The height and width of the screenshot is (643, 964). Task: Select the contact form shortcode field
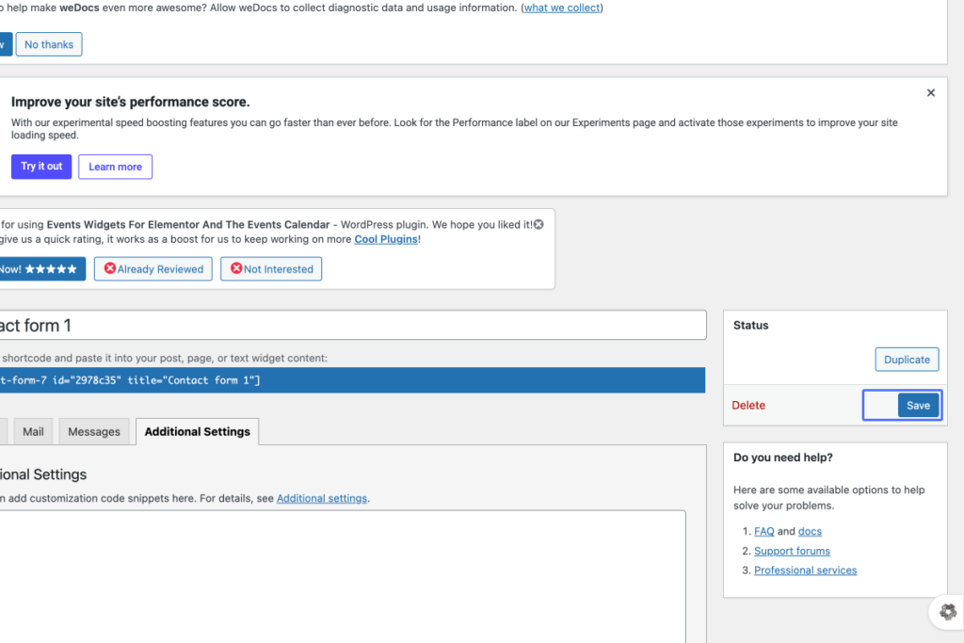click(352, 380)
